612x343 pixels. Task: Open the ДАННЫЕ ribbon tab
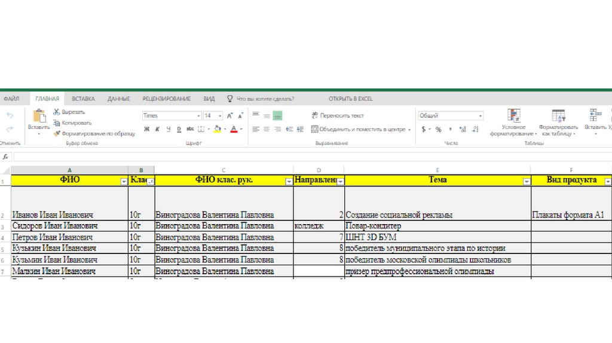tap(118, 99)
